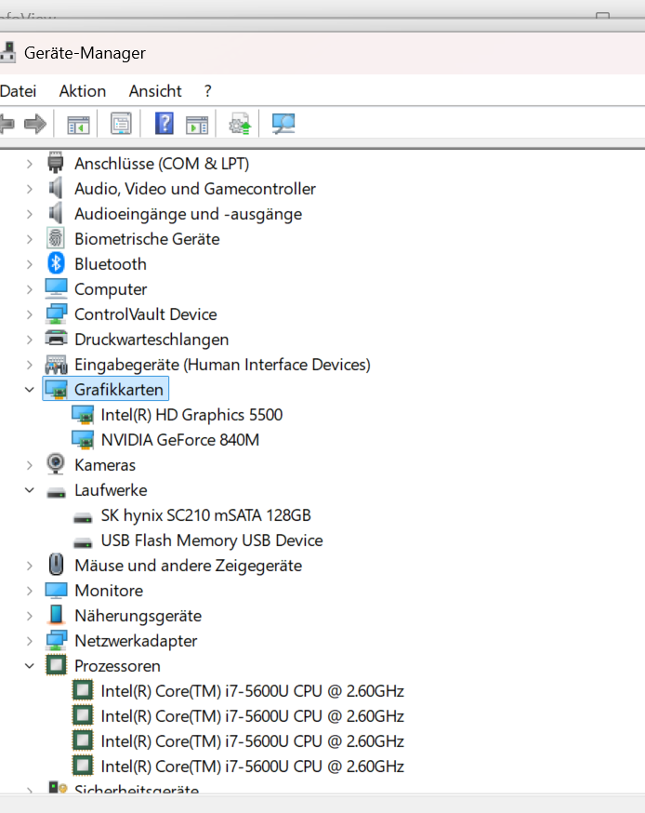
Task: Select the Druckwarteschlangen label
Action: coord(151,340)
